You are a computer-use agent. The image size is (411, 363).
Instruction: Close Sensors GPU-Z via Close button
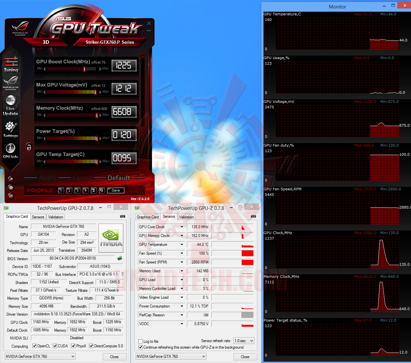[245, 357]
